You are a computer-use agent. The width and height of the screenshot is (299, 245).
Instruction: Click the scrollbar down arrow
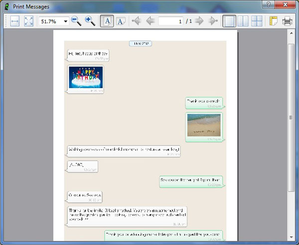(x=291, y=237)
